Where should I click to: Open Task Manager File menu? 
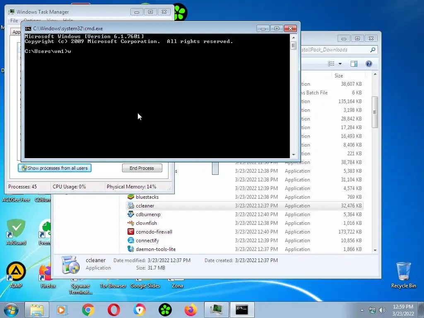pos(14,21)
